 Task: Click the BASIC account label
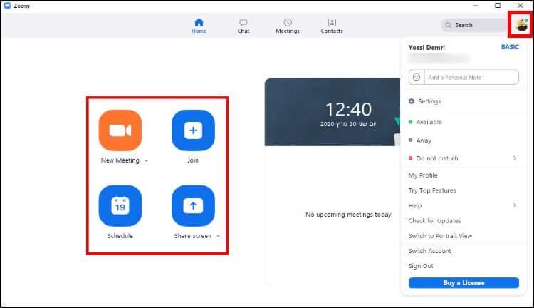510,47
